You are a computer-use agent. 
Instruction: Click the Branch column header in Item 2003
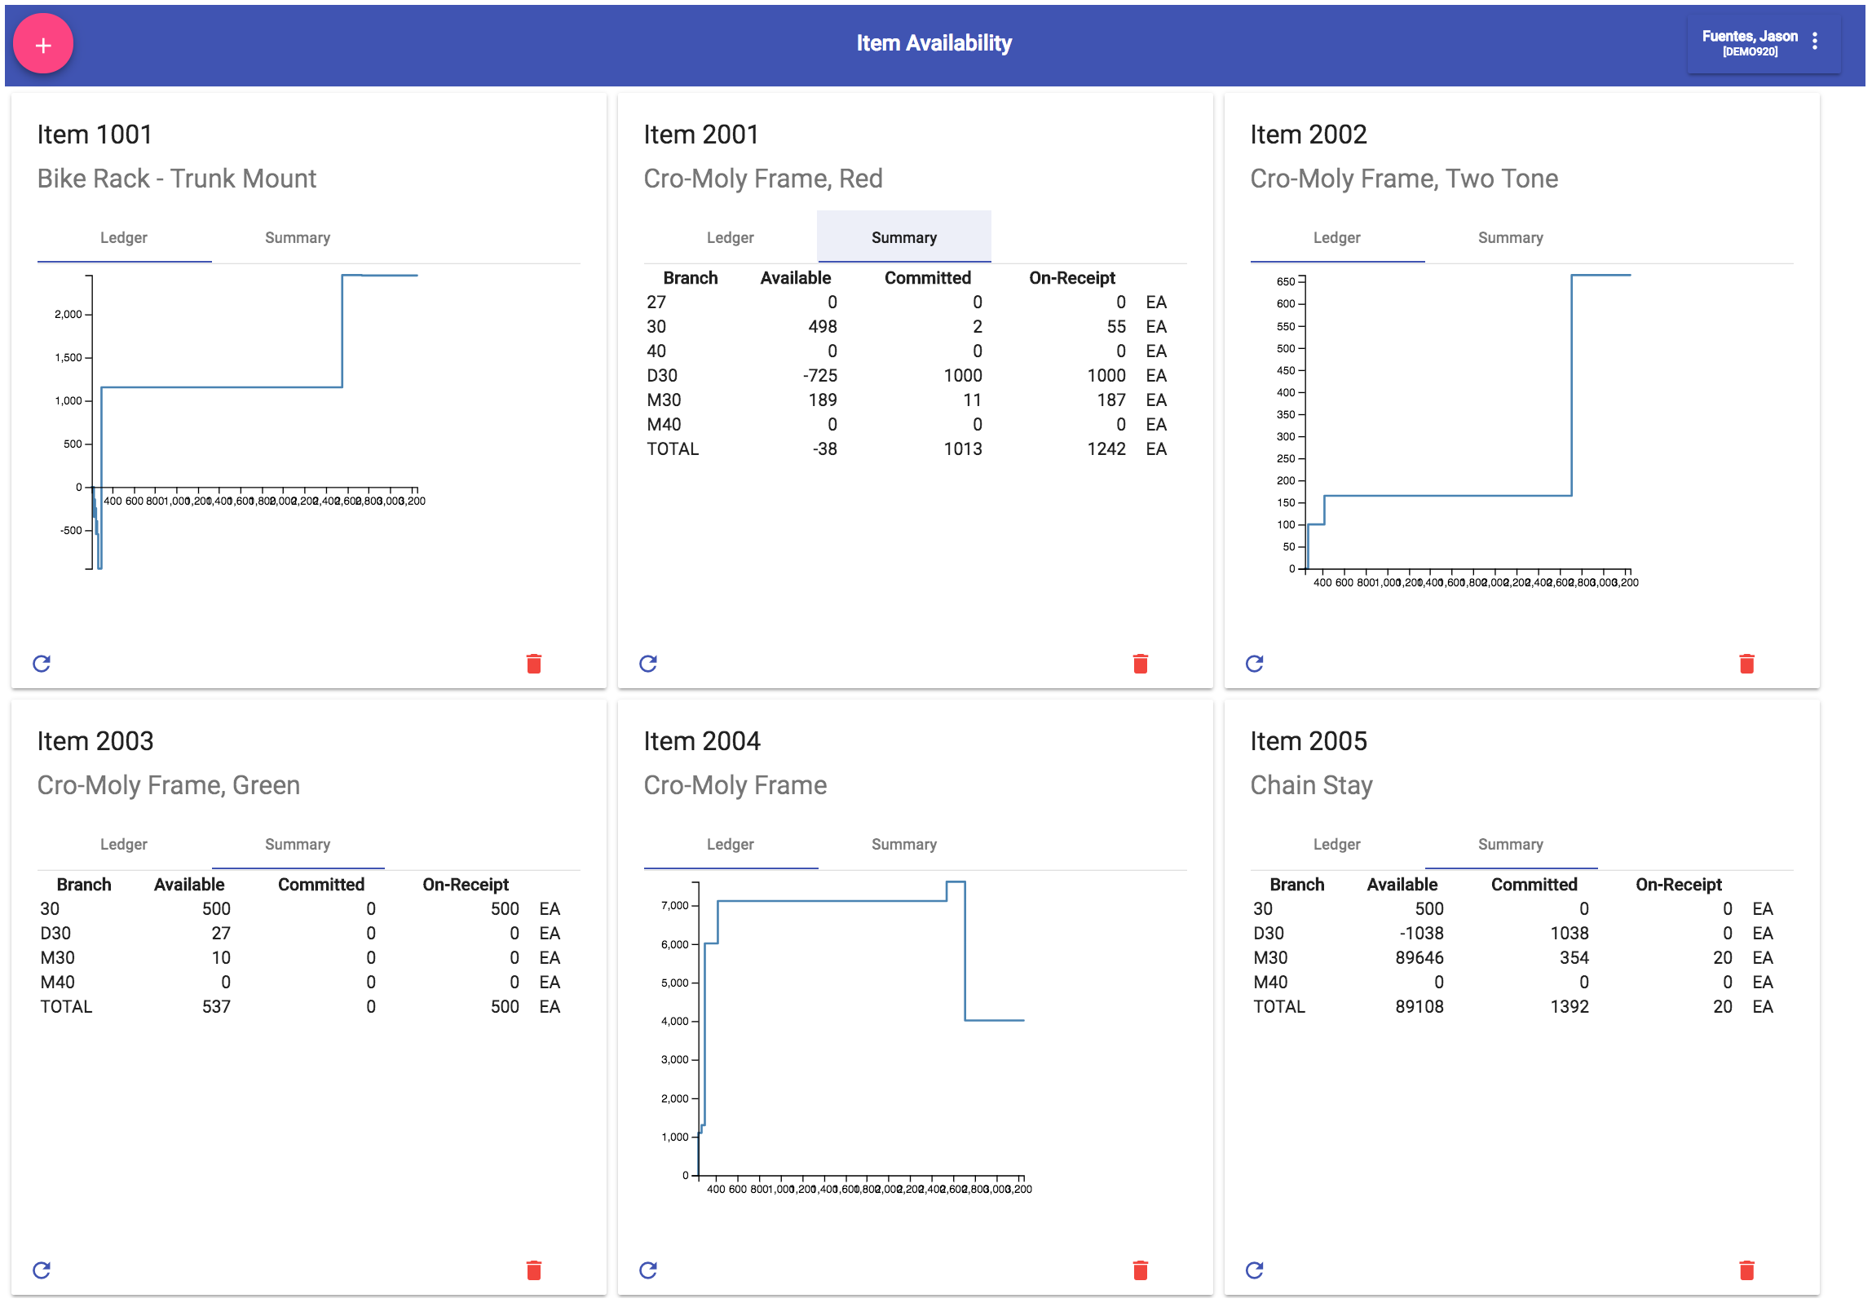[x=84, y=885]
